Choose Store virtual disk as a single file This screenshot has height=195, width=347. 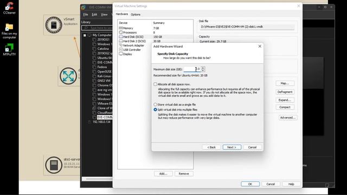(156, 105)
